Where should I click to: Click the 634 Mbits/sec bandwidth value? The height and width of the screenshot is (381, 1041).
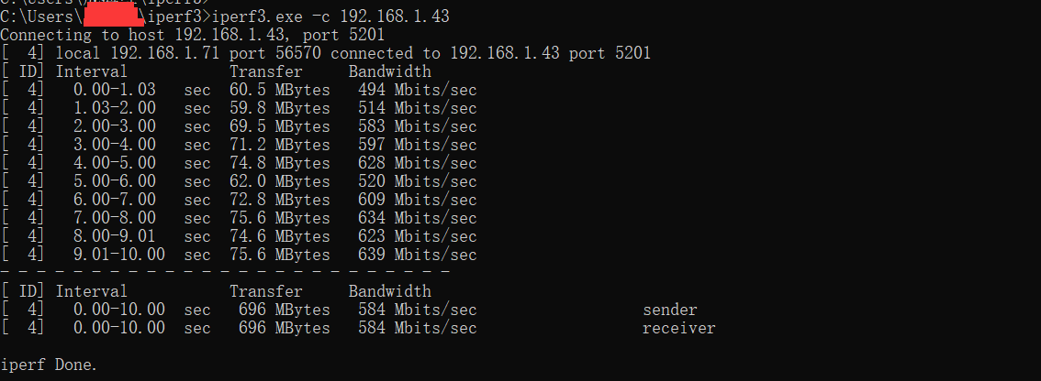pyautogui.click(x=418, y=218)
